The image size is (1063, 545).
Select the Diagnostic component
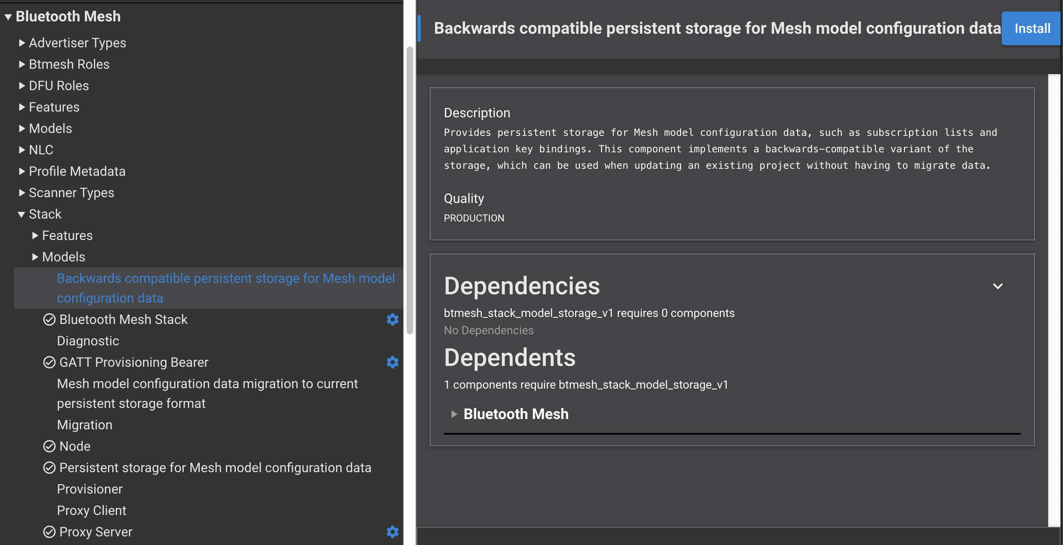coord(88,341)
